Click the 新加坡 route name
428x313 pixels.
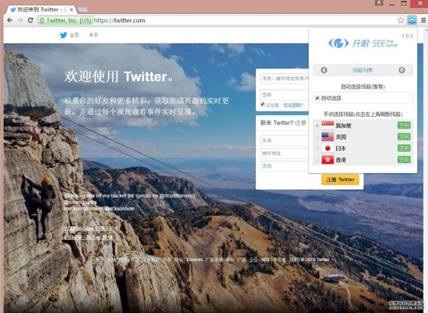(x=343, y=125)
